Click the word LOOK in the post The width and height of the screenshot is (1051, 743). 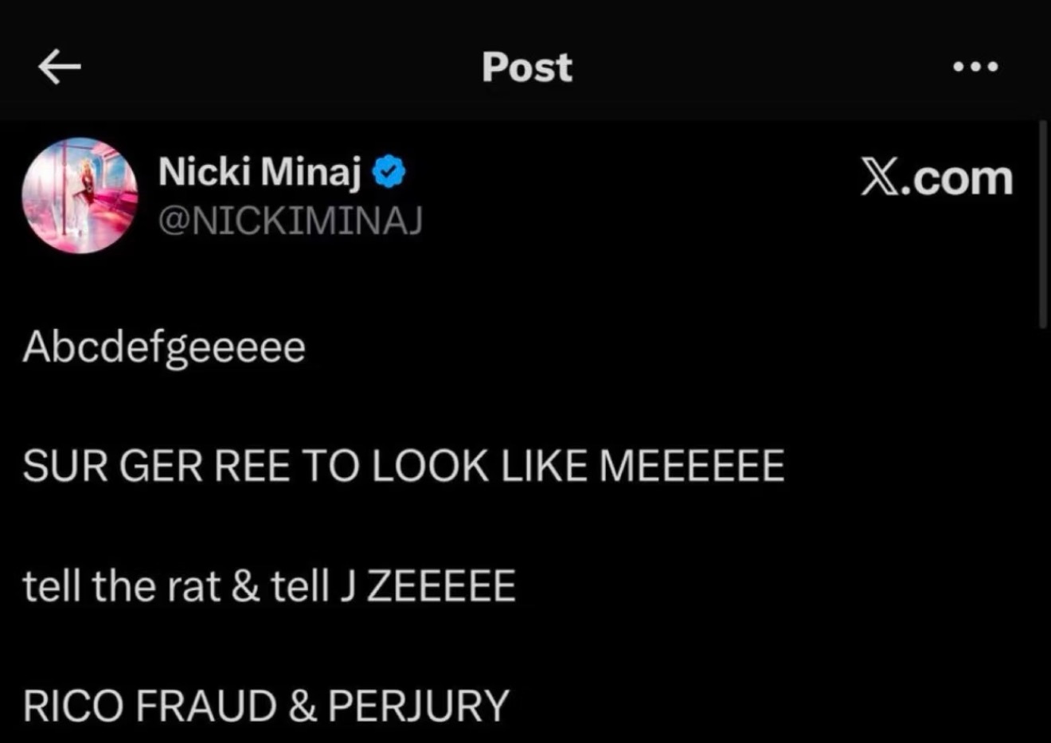pos(430,467)
